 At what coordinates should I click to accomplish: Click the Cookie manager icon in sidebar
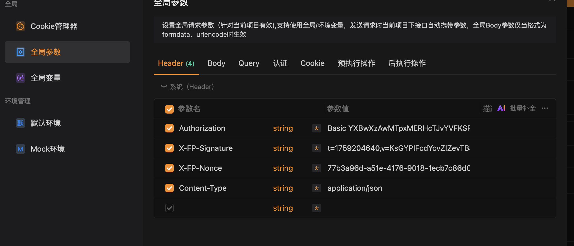pos(20,26)
